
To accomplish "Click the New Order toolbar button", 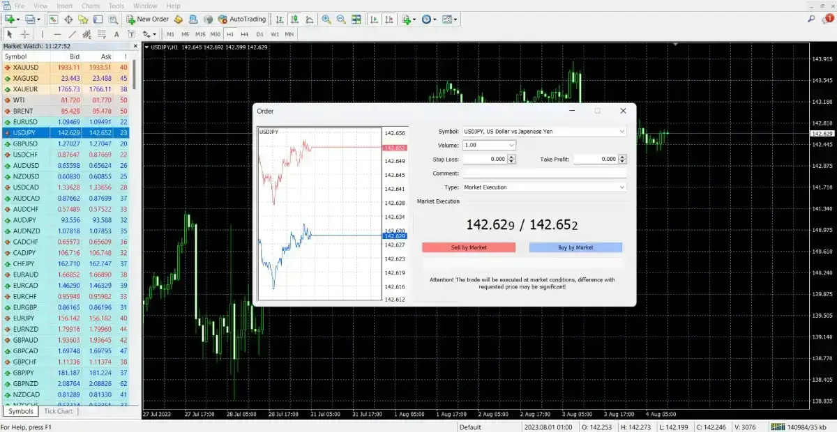I will click(x=147, y=20).
